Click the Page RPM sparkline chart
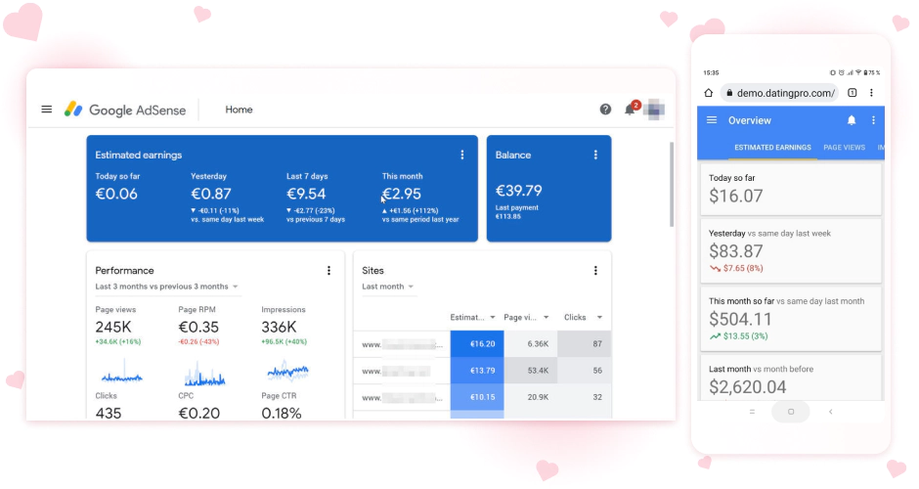This screenshot has height=489, width=919. tap(204, 374)
